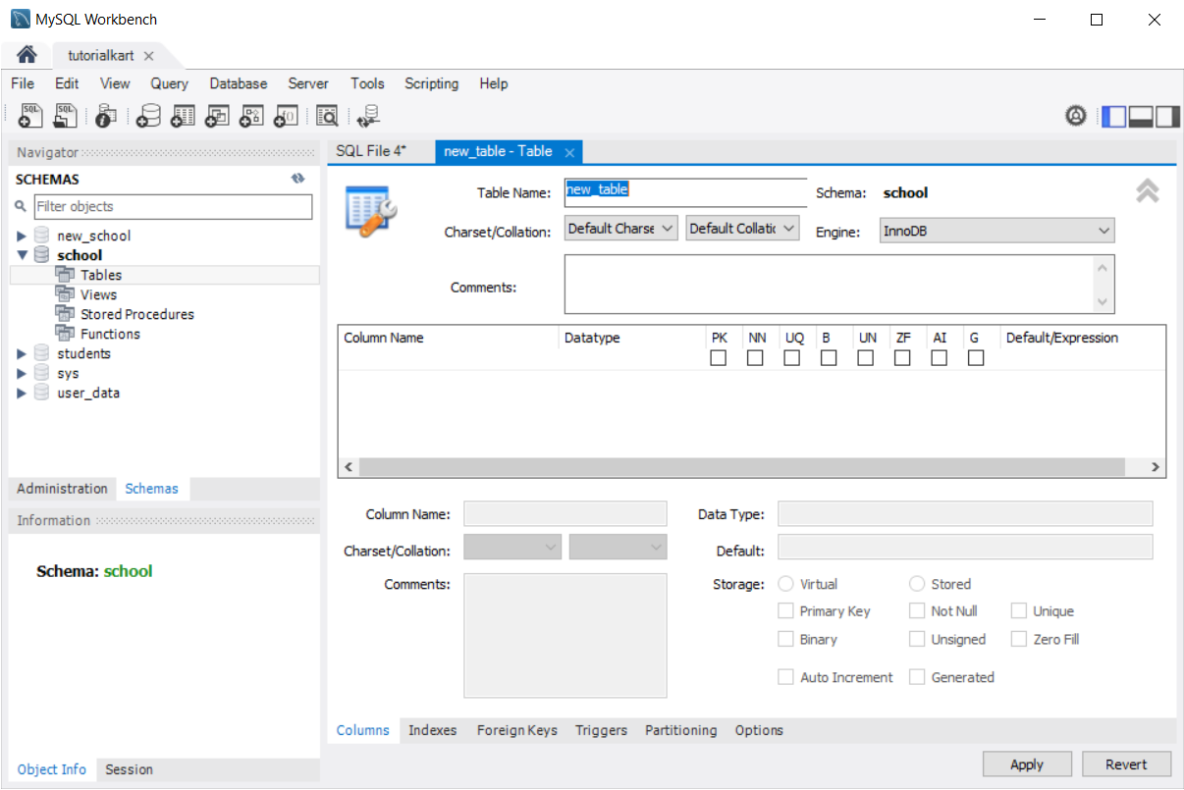Create new schema toolbar icon

148,116
